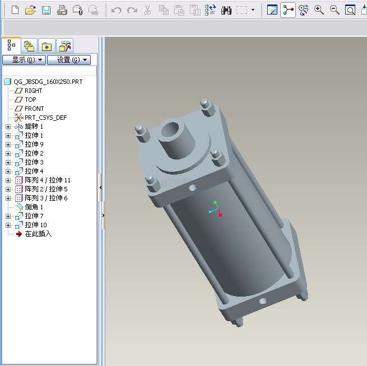Click the Refit view icon
This screenshot has height=366, width=367.
pos(350,10)
